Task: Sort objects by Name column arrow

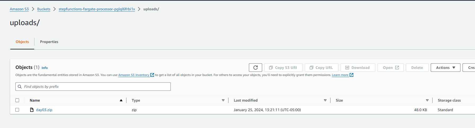Action: click(121, 100)
